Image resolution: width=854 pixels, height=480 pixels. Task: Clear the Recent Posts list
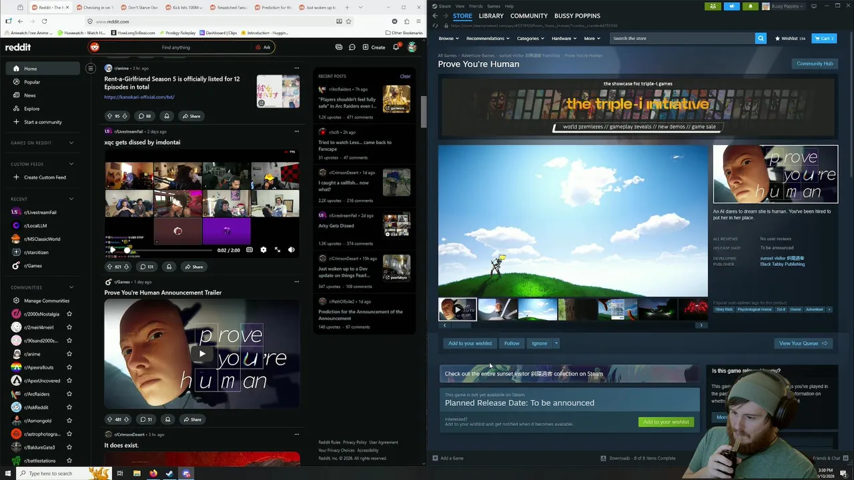click(405, 76)
